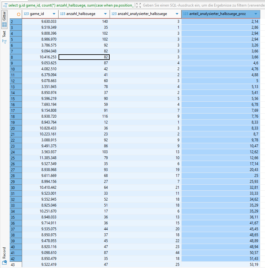Select the anteil_analysierter_halbzuege_proz column header
The height and width of the screenshot is (268, 265).
tap(217, 14)
